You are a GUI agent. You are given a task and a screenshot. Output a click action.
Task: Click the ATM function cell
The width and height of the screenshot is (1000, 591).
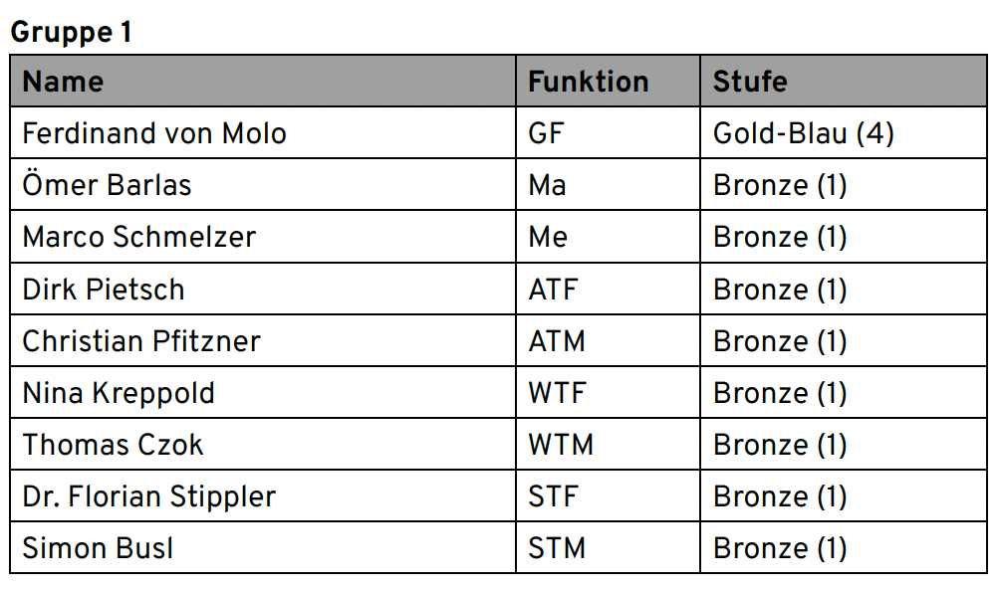[x=557, y=341]
